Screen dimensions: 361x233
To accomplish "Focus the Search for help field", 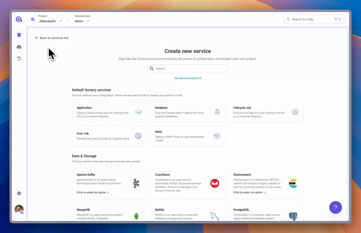I will [x=314, y=19].
